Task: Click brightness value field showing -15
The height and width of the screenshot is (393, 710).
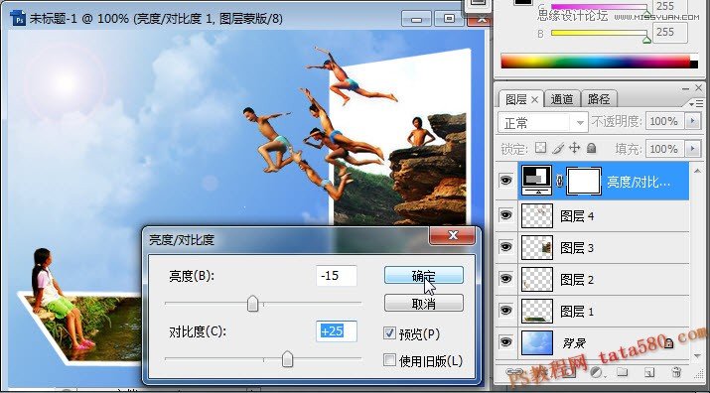Action: [x=337, y=275]
